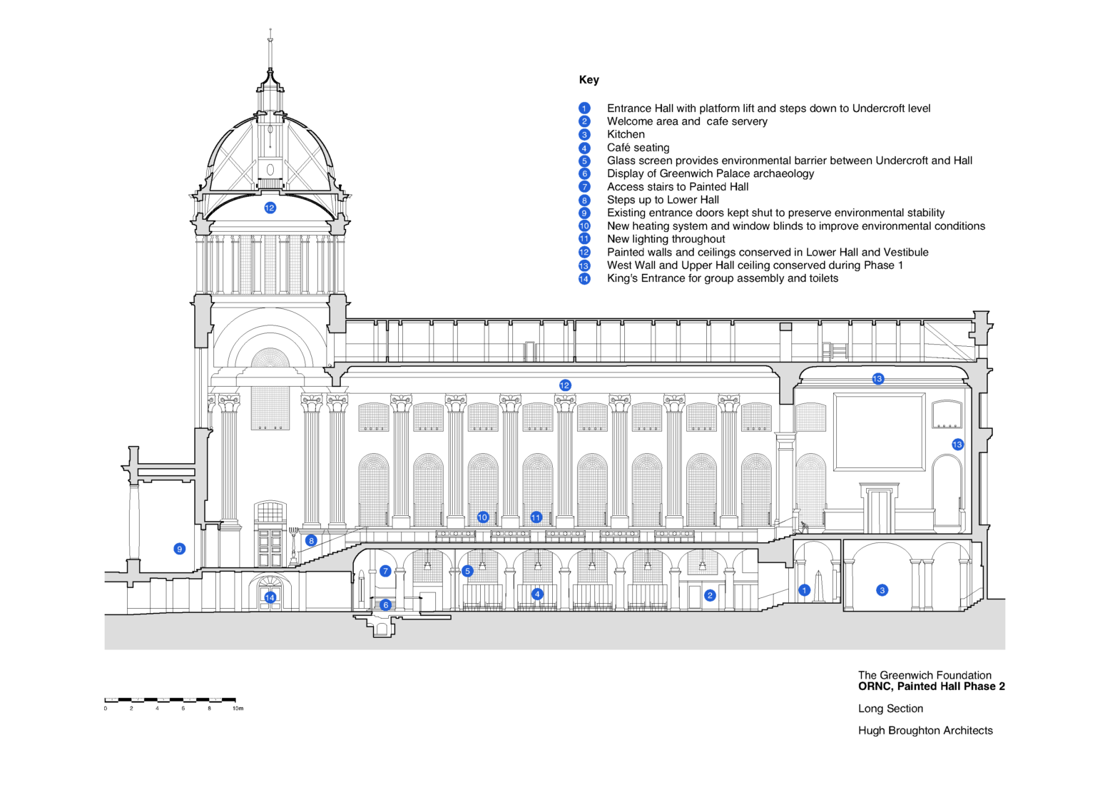Click marker 13 on the Upper Hall ceiling

point(878,379)
